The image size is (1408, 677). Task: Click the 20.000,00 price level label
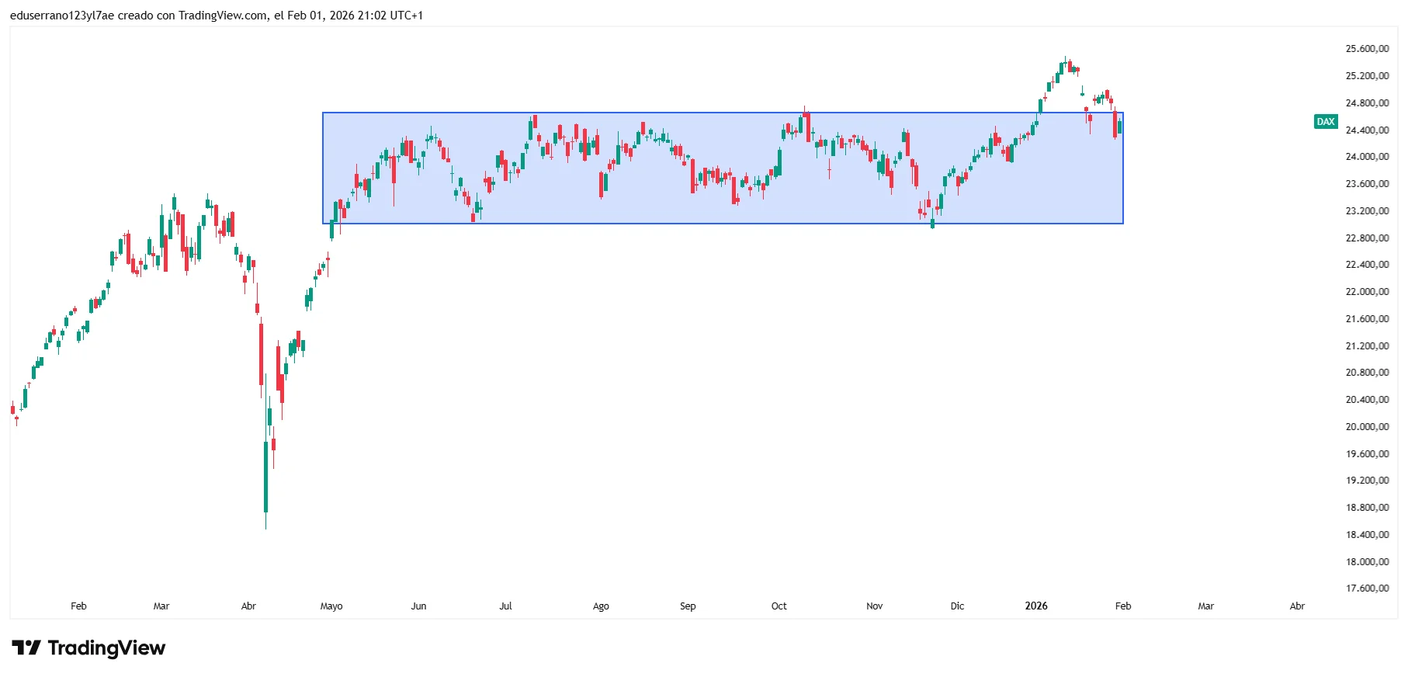click(1367, 427)
